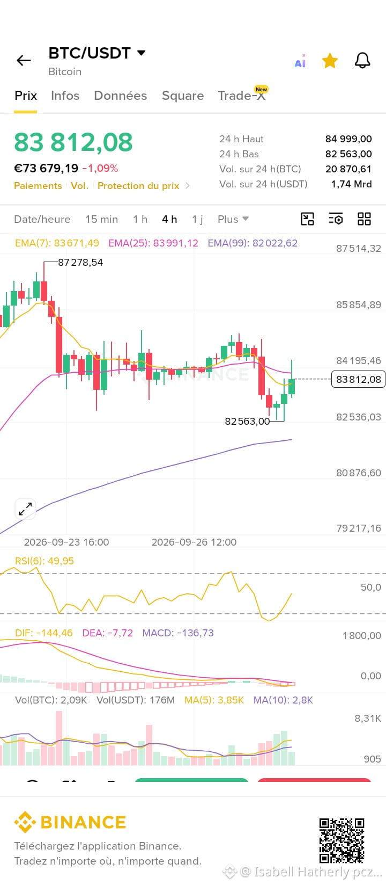Scan the Binance QR code

click(x=342, y=840)
